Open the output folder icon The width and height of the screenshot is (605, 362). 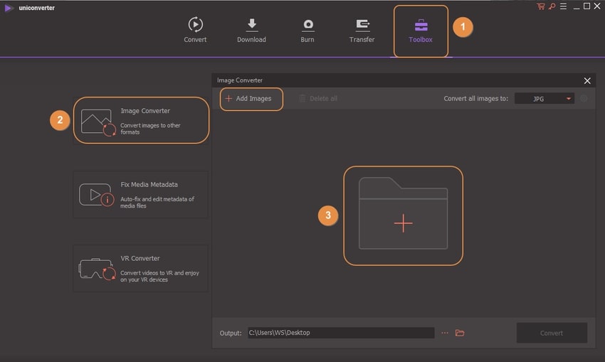coord(460,333)
